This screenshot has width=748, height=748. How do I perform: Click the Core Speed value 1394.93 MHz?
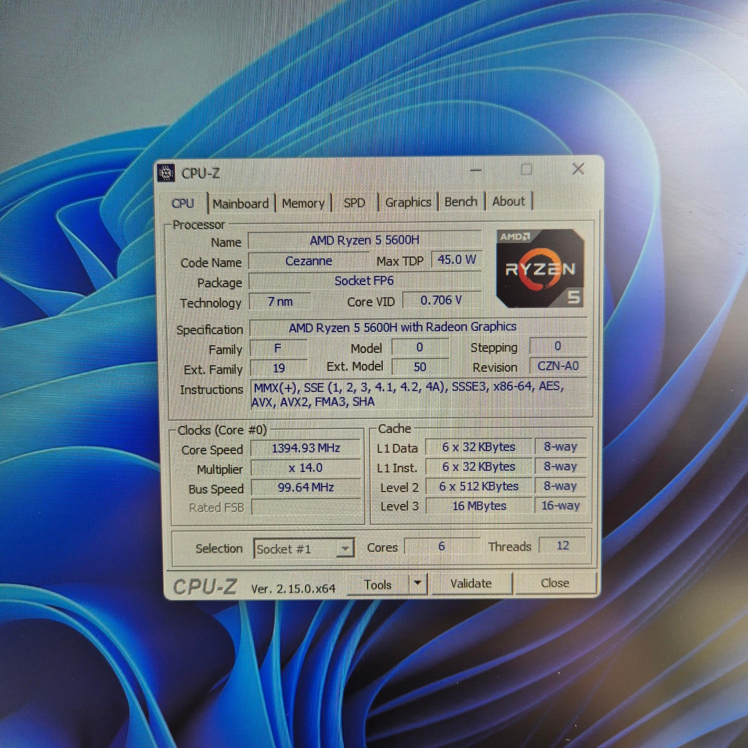306,448
